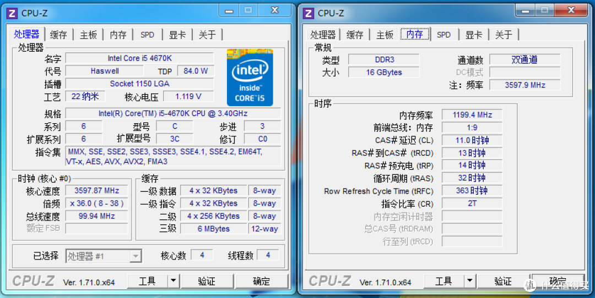Click the 16 GBytes memory size value

[384, 73]
